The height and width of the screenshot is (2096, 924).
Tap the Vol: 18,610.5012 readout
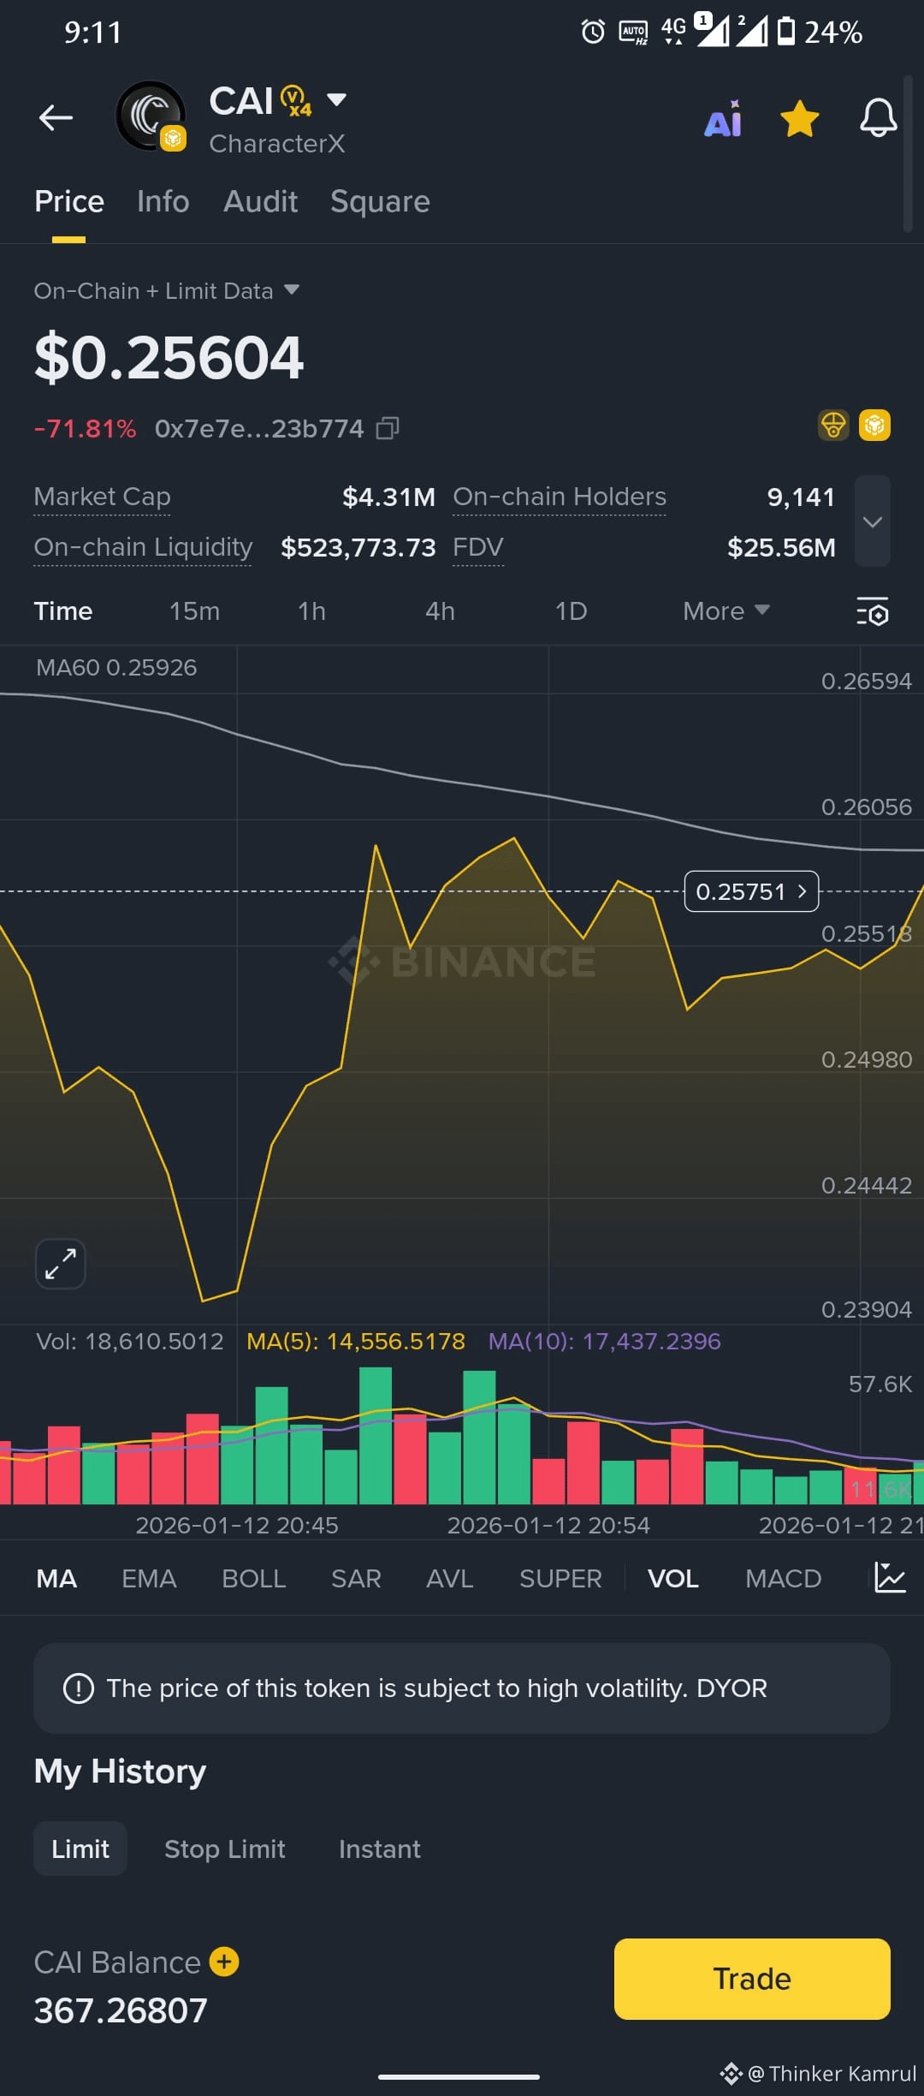(x=129, y=1341)
